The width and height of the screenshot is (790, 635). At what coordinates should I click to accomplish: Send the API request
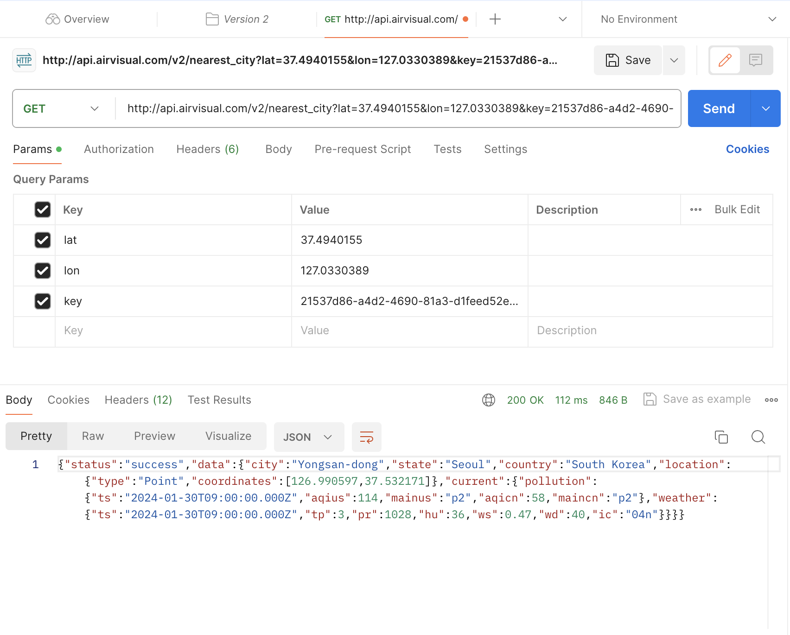click(719, 108)
